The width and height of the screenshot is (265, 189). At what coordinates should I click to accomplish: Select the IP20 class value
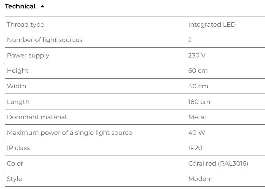pos(195,148)
